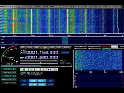This screenshot has height=93, width=124.
Task: Click left half of the button beside RBW
Action: point(113,47)
